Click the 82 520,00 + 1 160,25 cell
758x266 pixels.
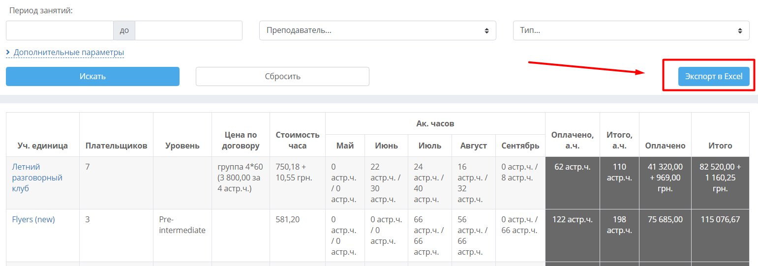[720, 183]
